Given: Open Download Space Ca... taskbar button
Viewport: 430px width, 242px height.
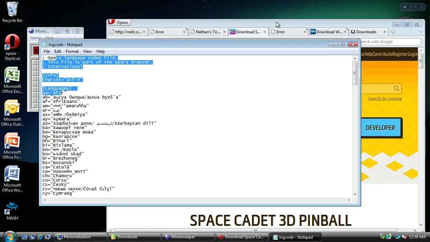Looking at the screenshot, I should (x=241, y=237).
